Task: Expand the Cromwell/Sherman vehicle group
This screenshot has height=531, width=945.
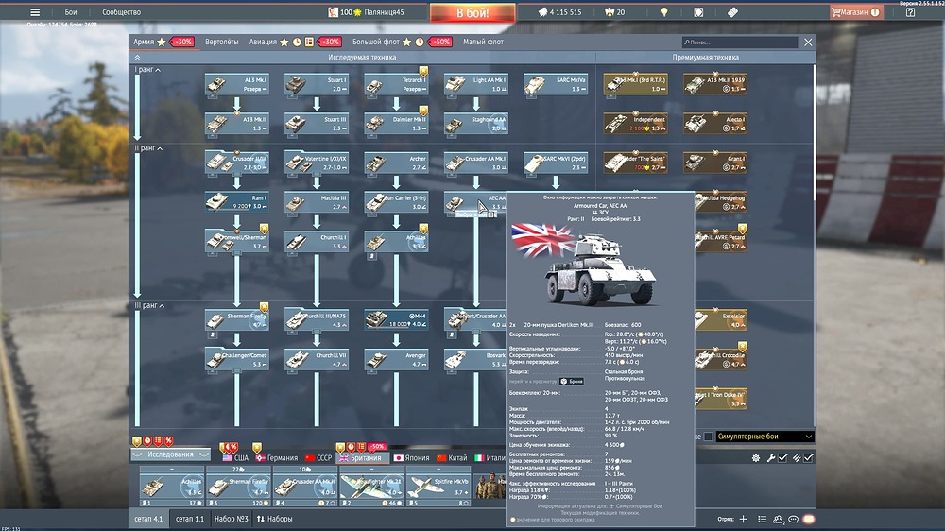Action: [237, 241]
